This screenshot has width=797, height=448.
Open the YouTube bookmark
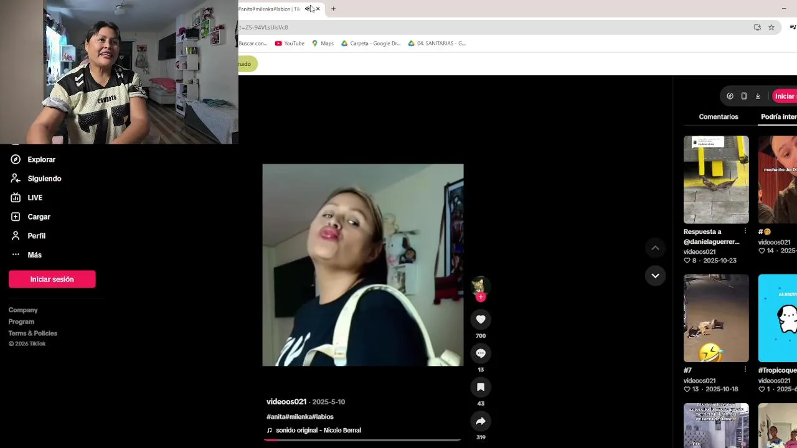pyautogui.click(x=290, y=44)
